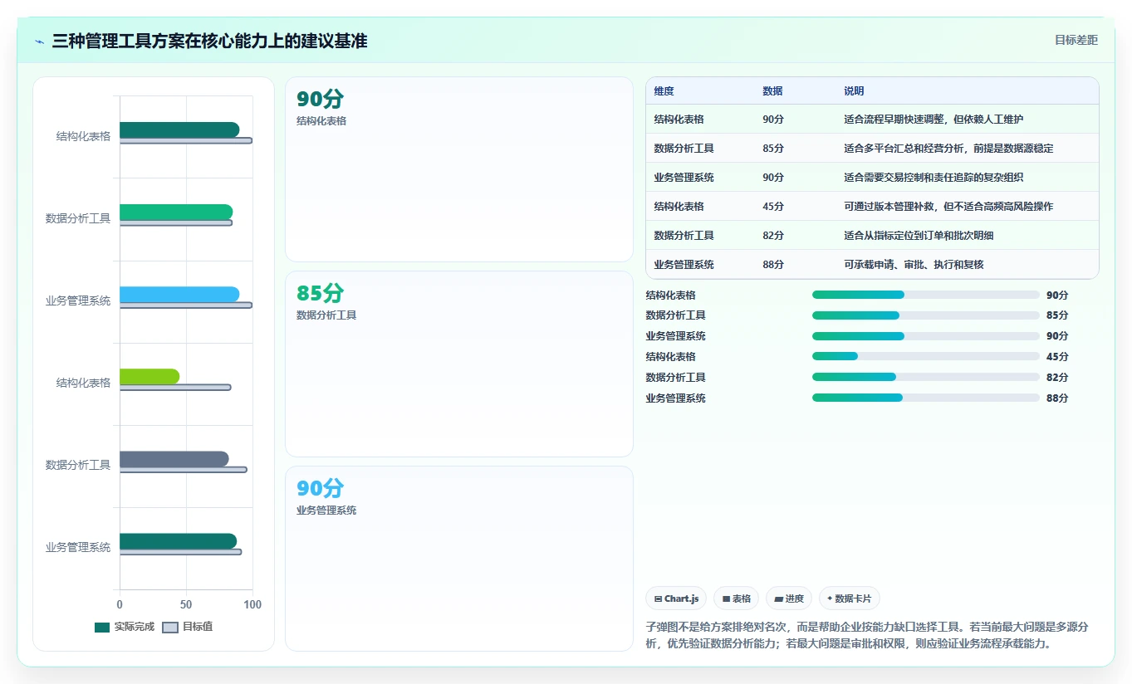Click the sky blue 业务管理系统 bar in the chart
The image size is (1132, 684).
click(x=179, y=295)
